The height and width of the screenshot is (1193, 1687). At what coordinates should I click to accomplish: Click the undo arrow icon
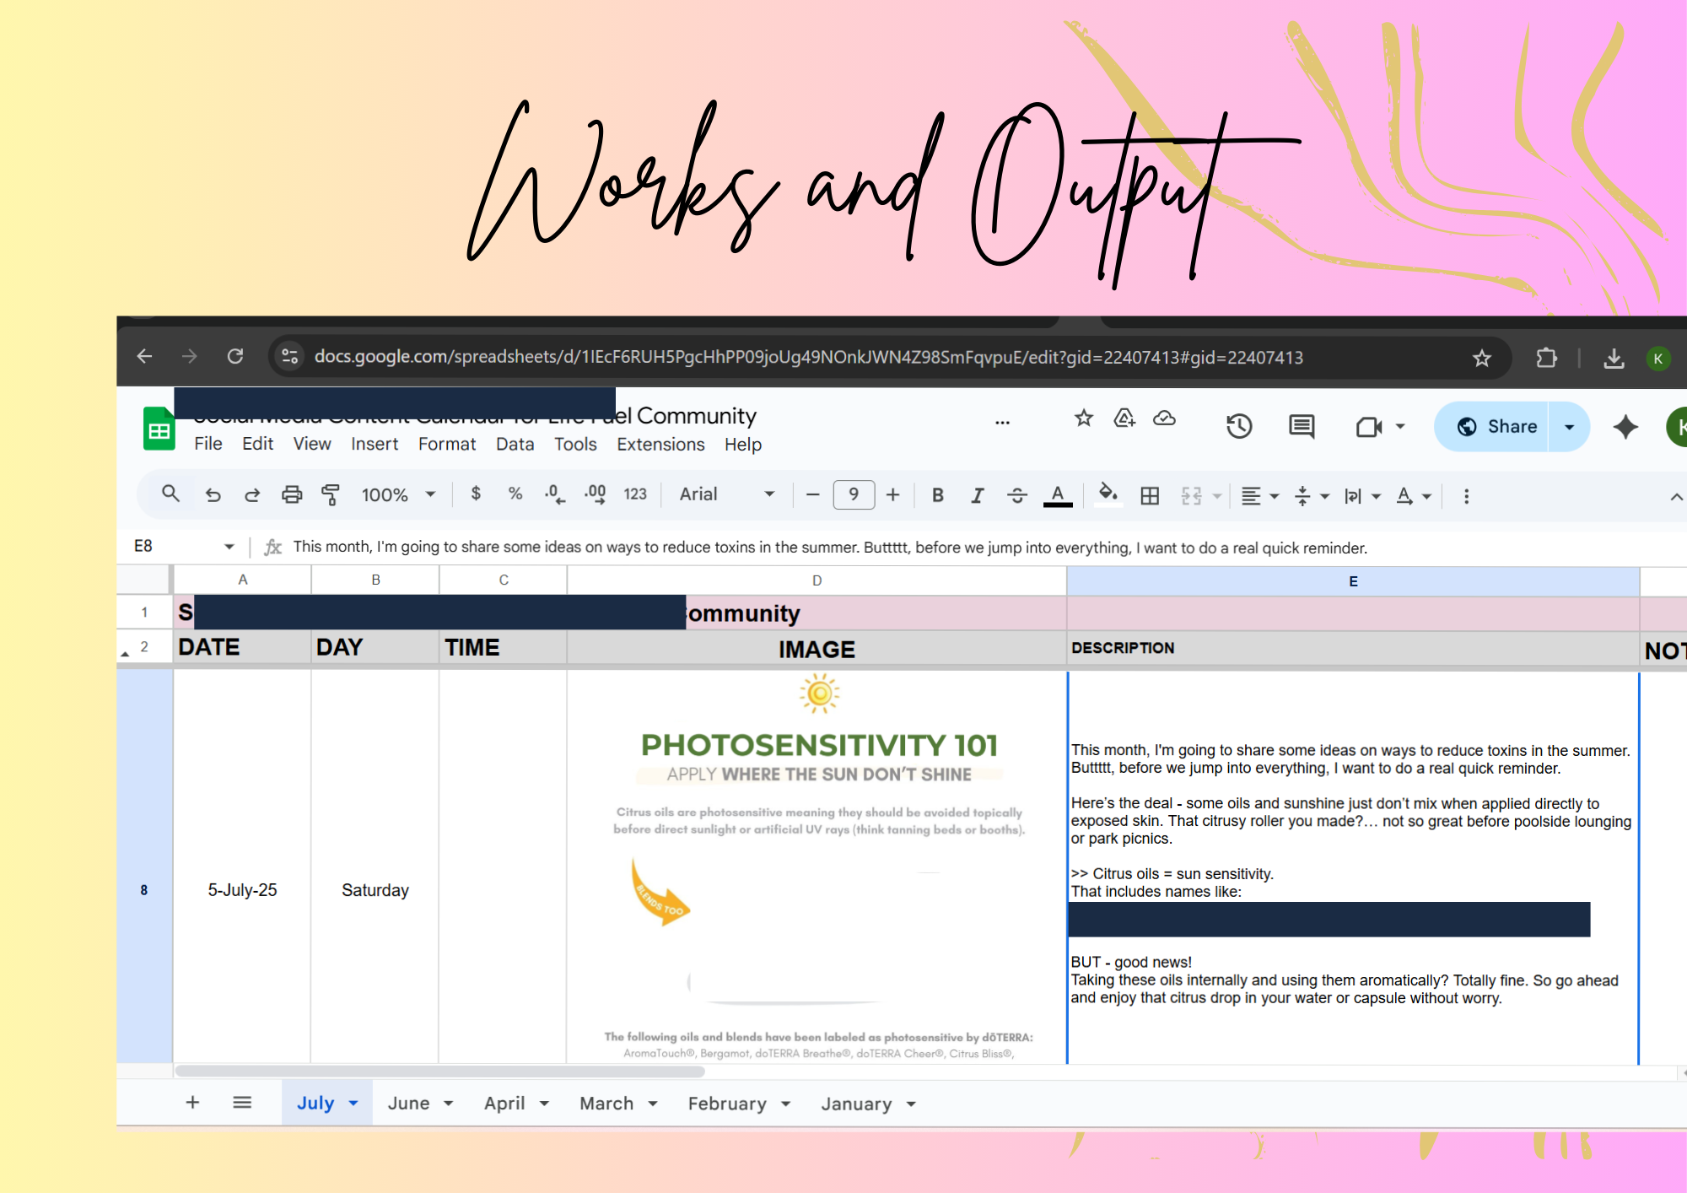coord(213,495)
